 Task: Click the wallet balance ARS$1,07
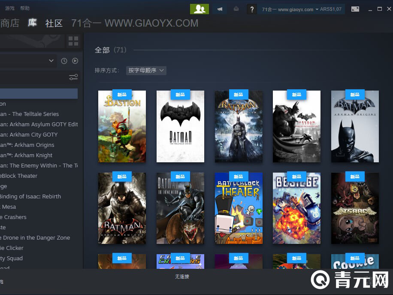click(331, 9)
